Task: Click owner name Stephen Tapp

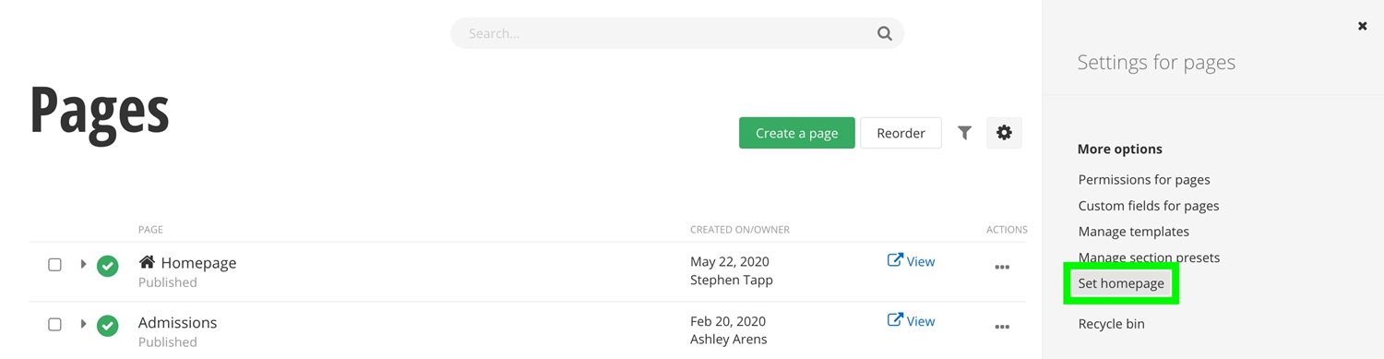Action: pyautogui.click(x=732, y=280)
